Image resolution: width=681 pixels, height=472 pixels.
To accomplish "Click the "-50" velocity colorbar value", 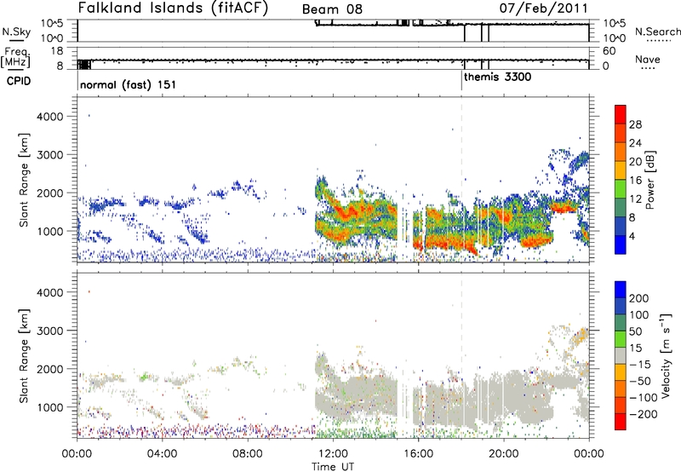I will pos(640,381).
